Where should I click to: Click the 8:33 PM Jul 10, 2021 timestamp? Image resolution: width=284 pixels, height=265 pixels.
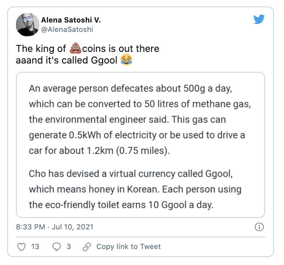[55, 227]
